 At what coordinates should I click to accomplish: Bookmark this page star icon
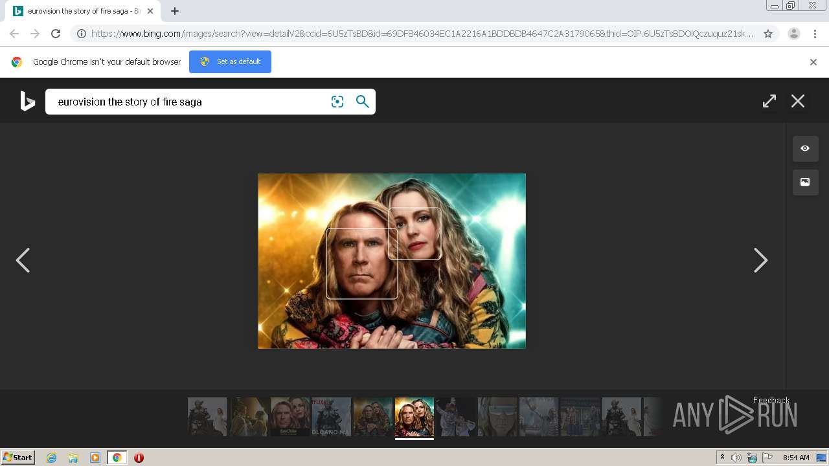pos(768,34)
